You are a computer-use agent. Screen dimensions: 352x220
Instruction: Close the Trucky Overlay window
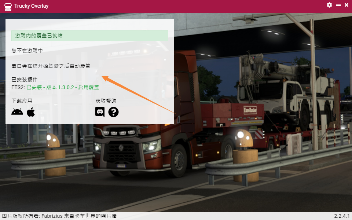[346, 5]
